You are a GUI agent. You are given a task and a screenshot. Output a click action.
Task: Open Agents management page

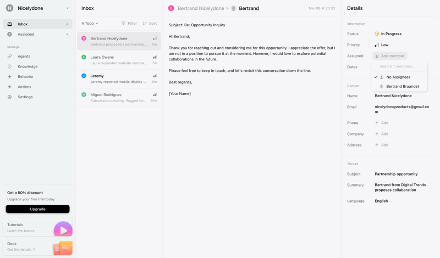click(37, 57)
